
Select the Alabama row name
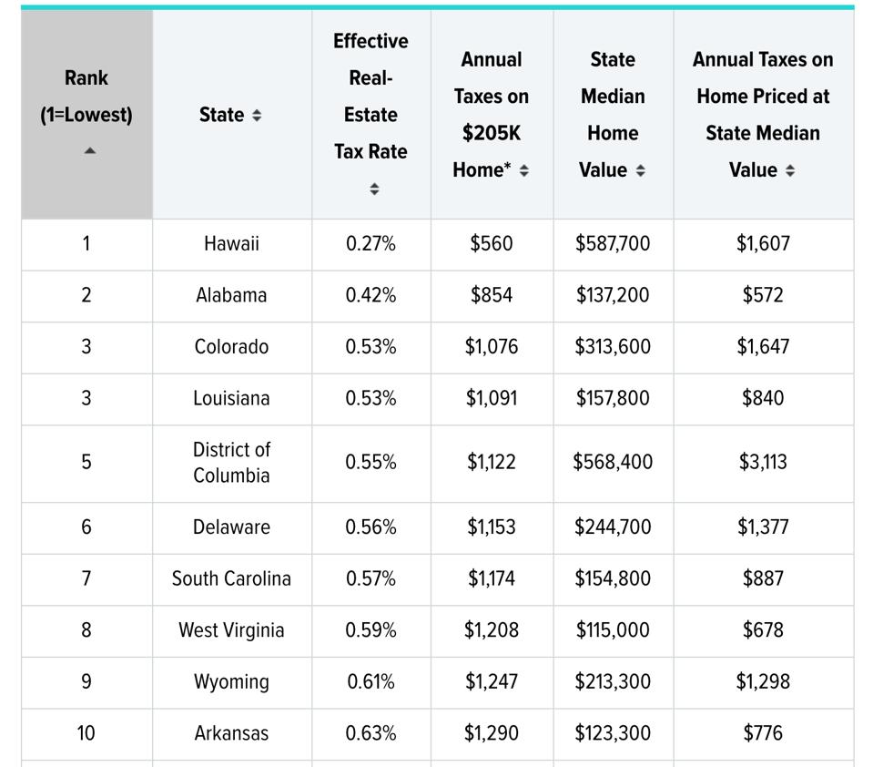(x=231, y=295)
